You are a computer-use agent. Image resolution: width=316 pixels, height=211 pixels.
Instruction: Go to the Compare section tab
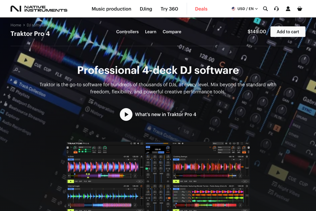coord(172,32)
